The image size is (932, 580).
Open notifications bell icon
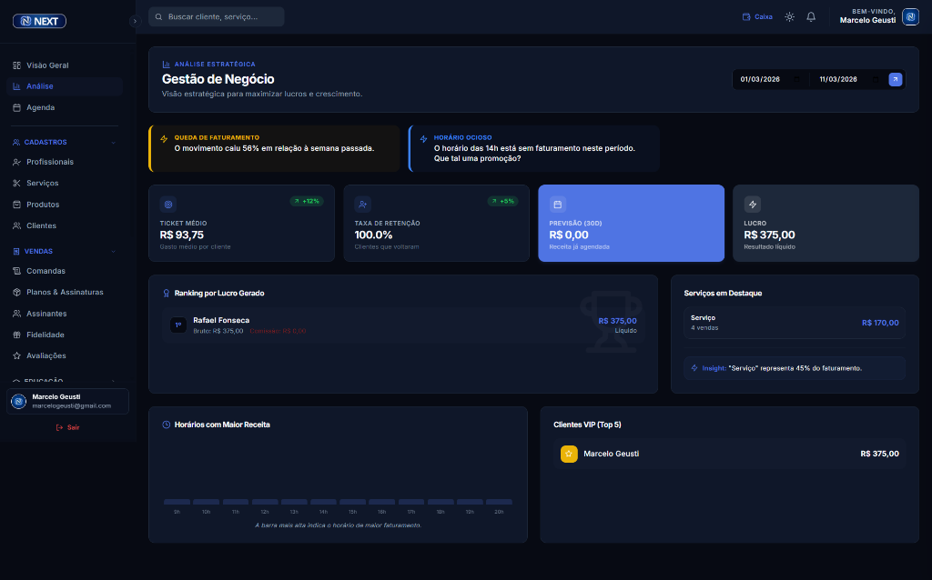811,16
